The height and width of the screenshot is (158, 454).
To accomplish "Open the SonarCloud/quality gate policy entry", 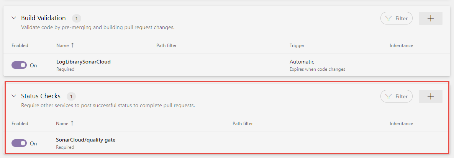I will point(86,140).
